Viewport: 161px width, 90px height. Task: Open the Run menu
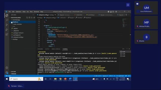(x=31, y=12)
